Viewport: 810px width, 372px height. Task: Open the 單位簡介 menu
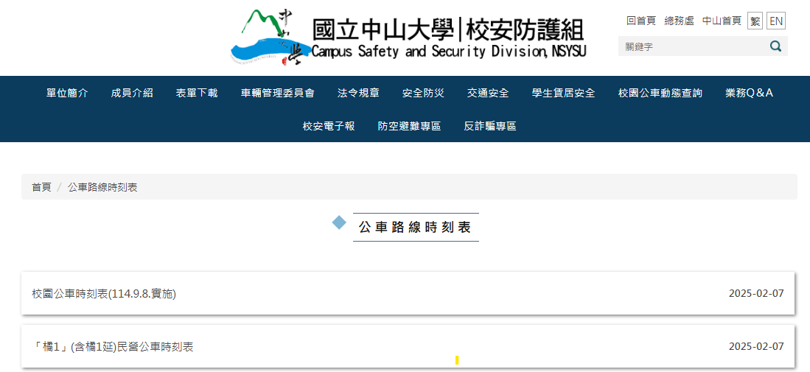pos(67,93)
